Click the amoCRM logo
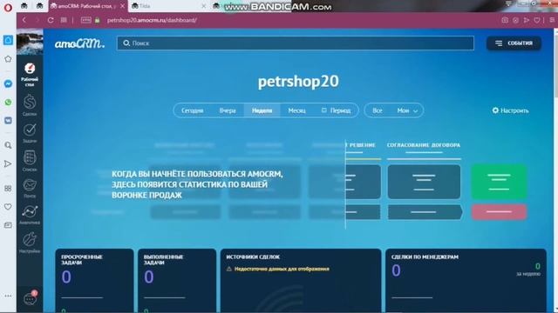558x313 pixels. point(79,43)
